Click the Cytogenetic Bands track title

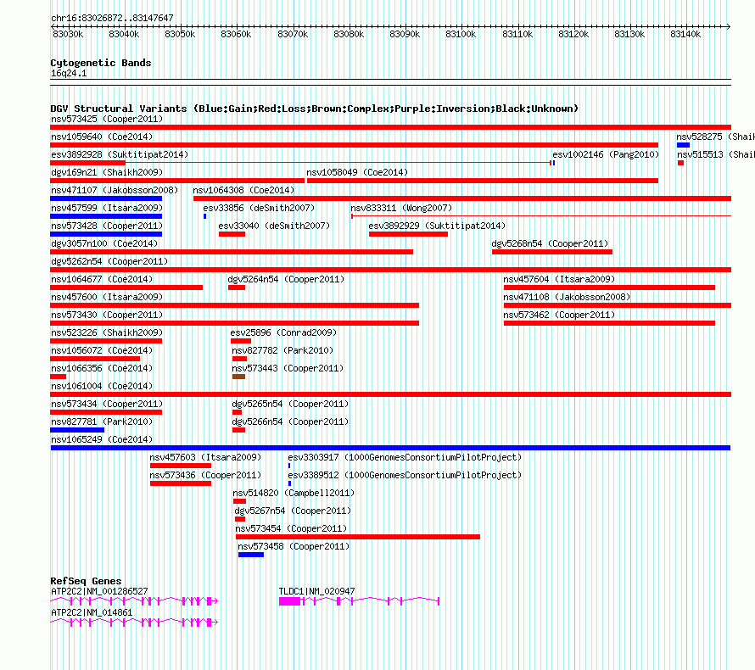[x=101, y=63]
